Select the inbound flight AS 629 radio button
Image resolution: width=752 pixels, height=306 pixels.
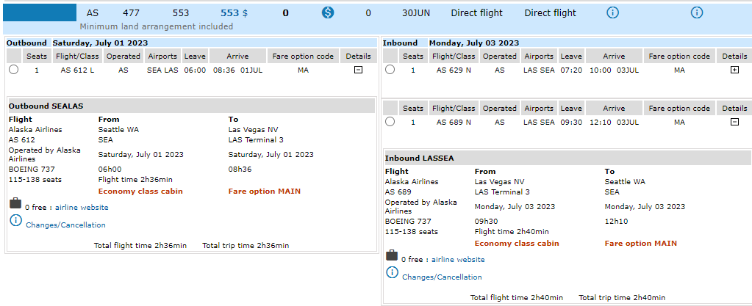tap(390, 70)
